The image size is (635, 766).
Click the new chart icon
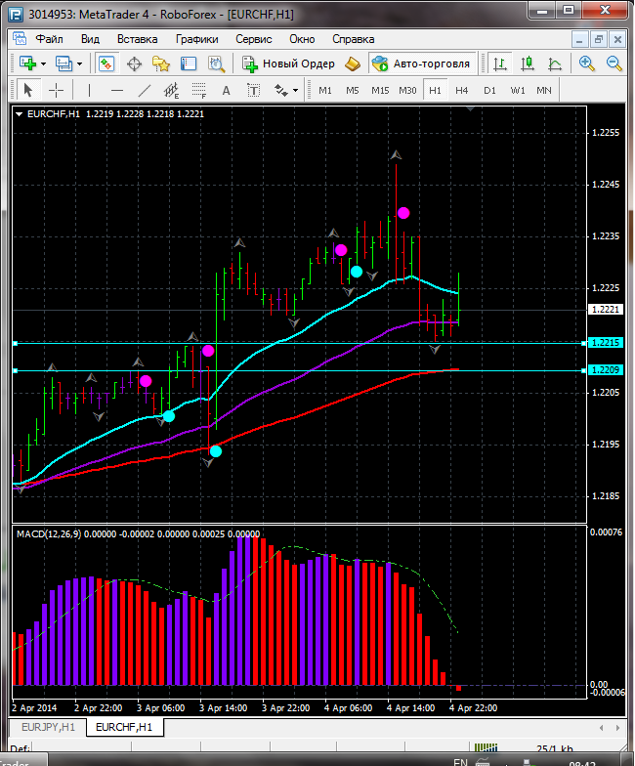click(x=26, y=64)
